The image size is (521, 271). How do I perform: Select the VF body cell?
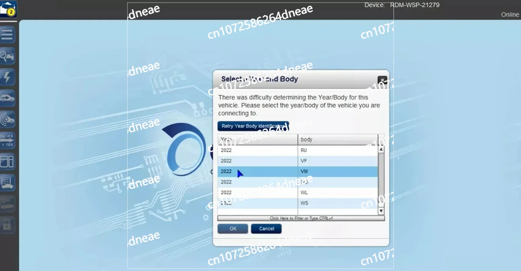(x=338, y=161)
